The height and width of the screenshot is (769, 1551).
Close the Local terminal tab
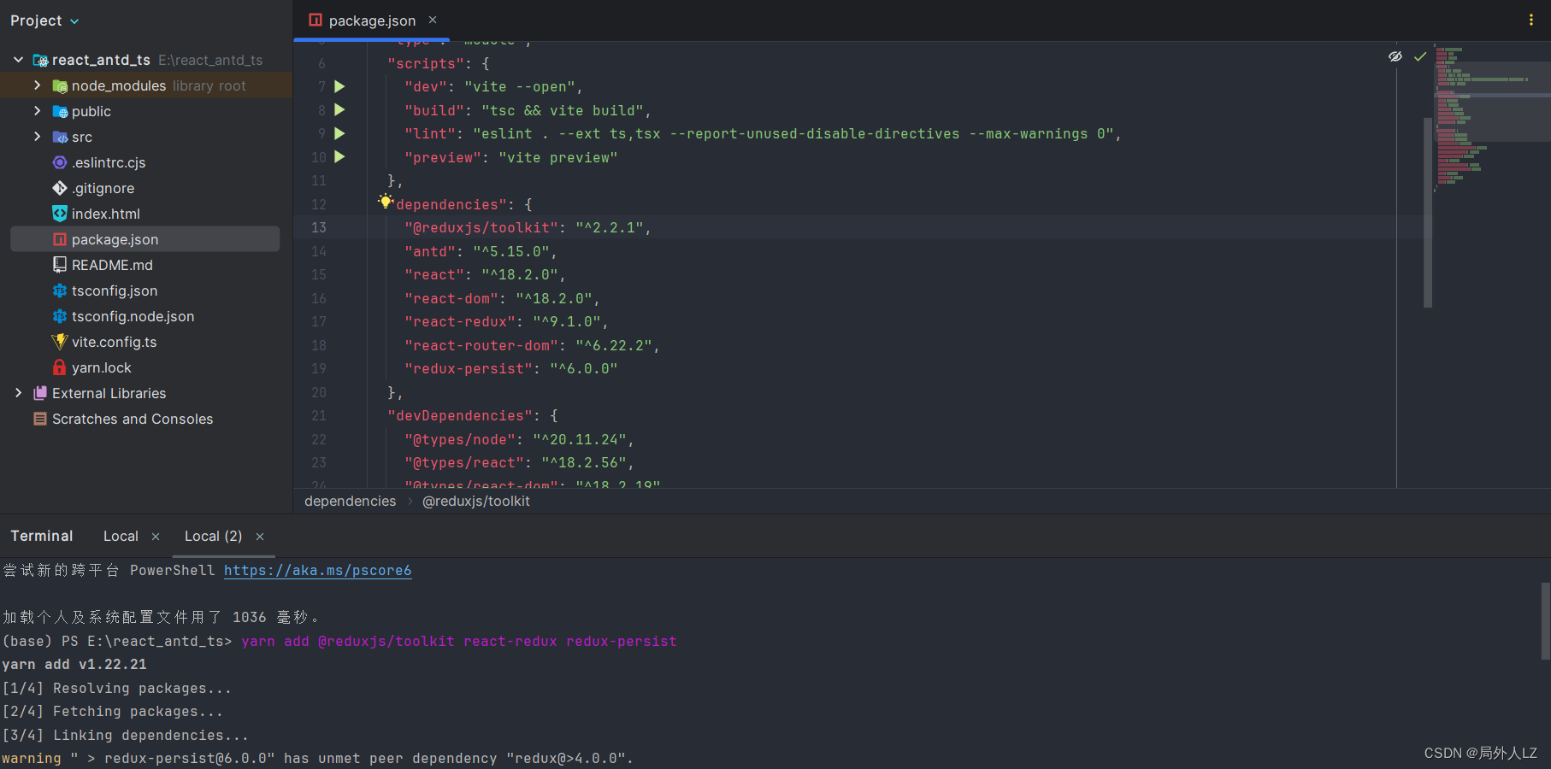156,537
